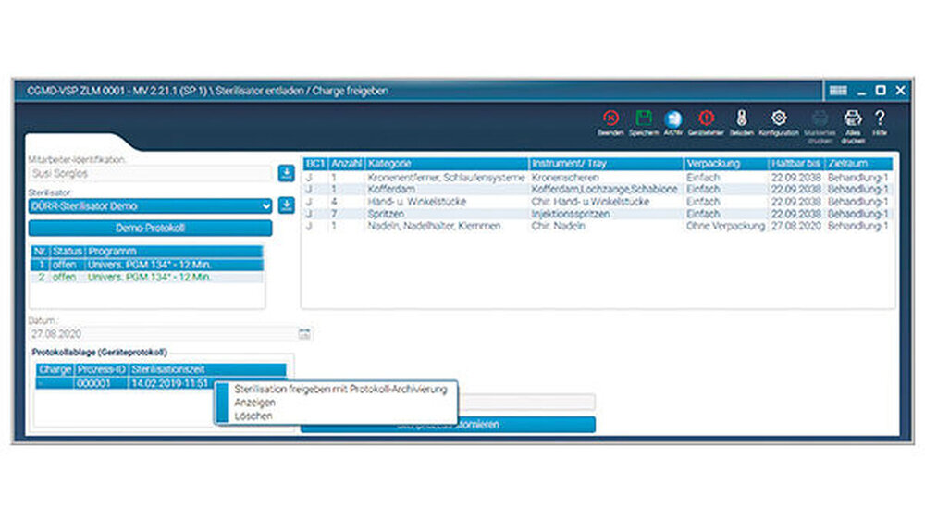
Task: Select program row 2 with status offen
Action: point(148,277)
